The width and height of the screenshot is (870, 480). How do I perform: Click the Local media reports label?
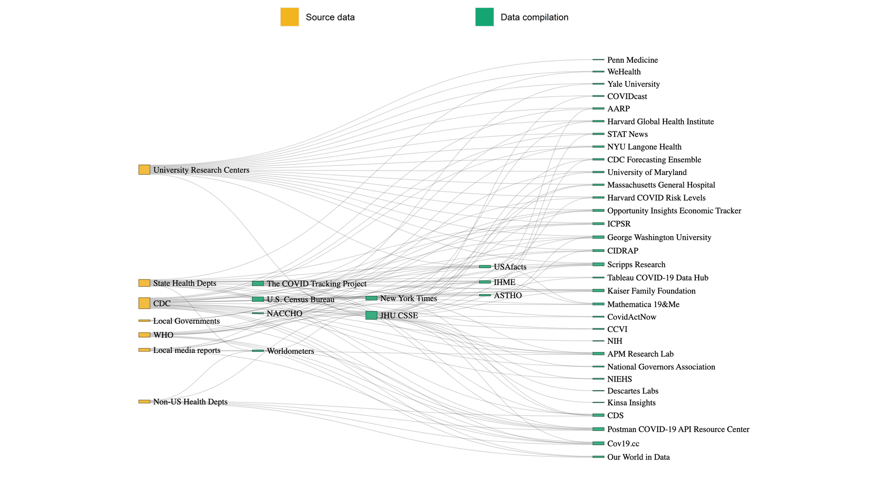[187, 350]
